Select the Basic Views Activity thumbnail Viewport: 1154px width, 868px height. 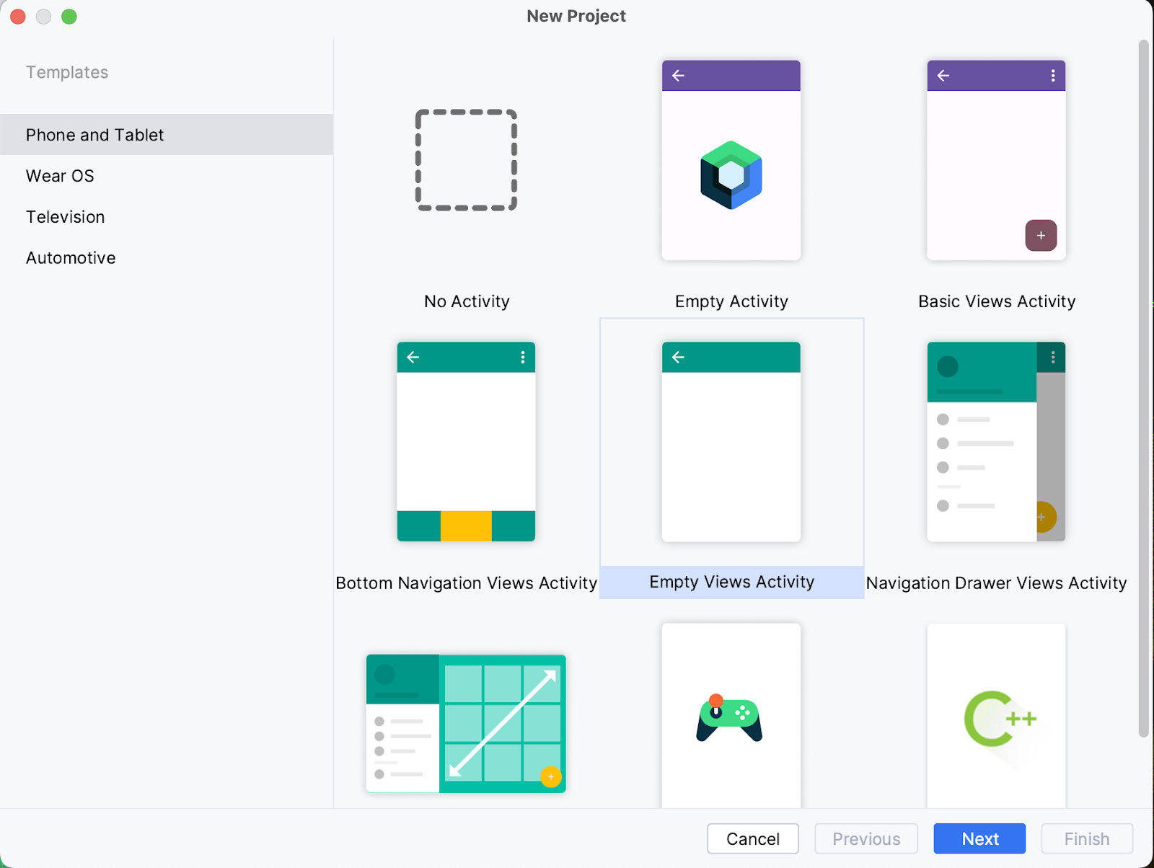point(995,160)
